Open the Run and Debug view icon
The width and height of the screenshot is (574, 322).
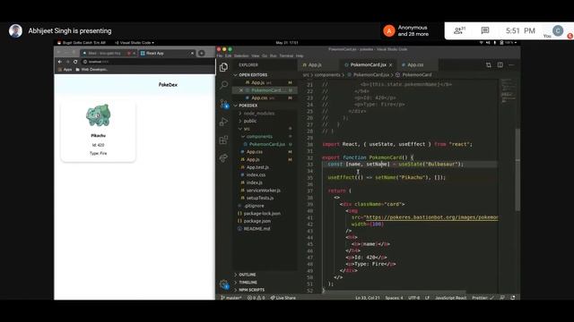point(223,122)
